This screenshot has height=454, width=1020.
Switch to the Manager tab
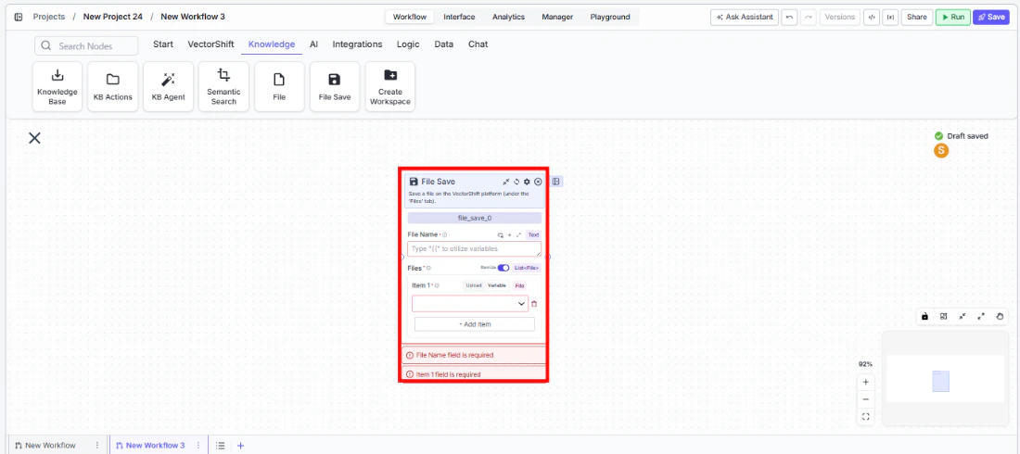pyautogui.click(x=557, y=17)
